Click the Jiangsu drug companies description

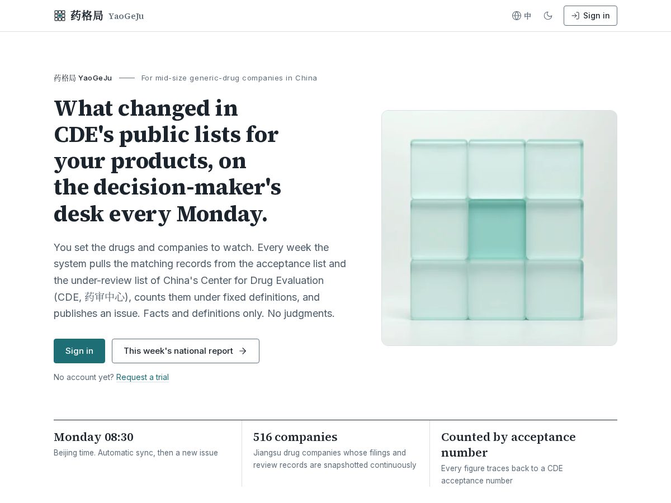coord(335,459)
